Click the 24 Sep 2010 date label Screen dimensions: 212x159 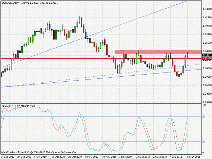(24, 157)
